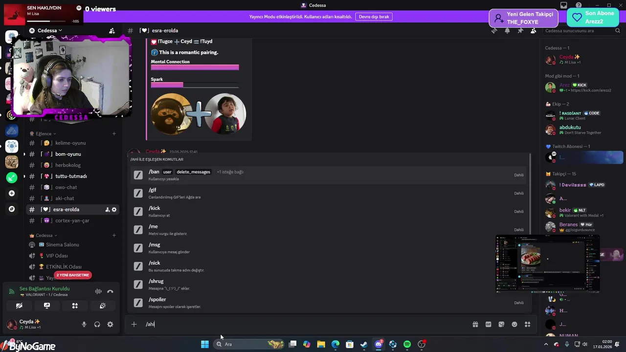Open the cortex-yan-çar channel

point(72,220)
